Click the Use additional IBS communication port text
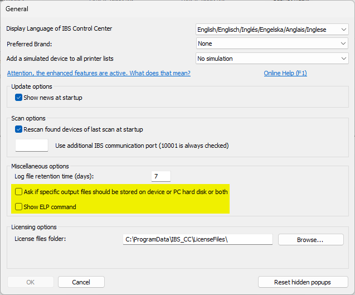 pos(142,146)
